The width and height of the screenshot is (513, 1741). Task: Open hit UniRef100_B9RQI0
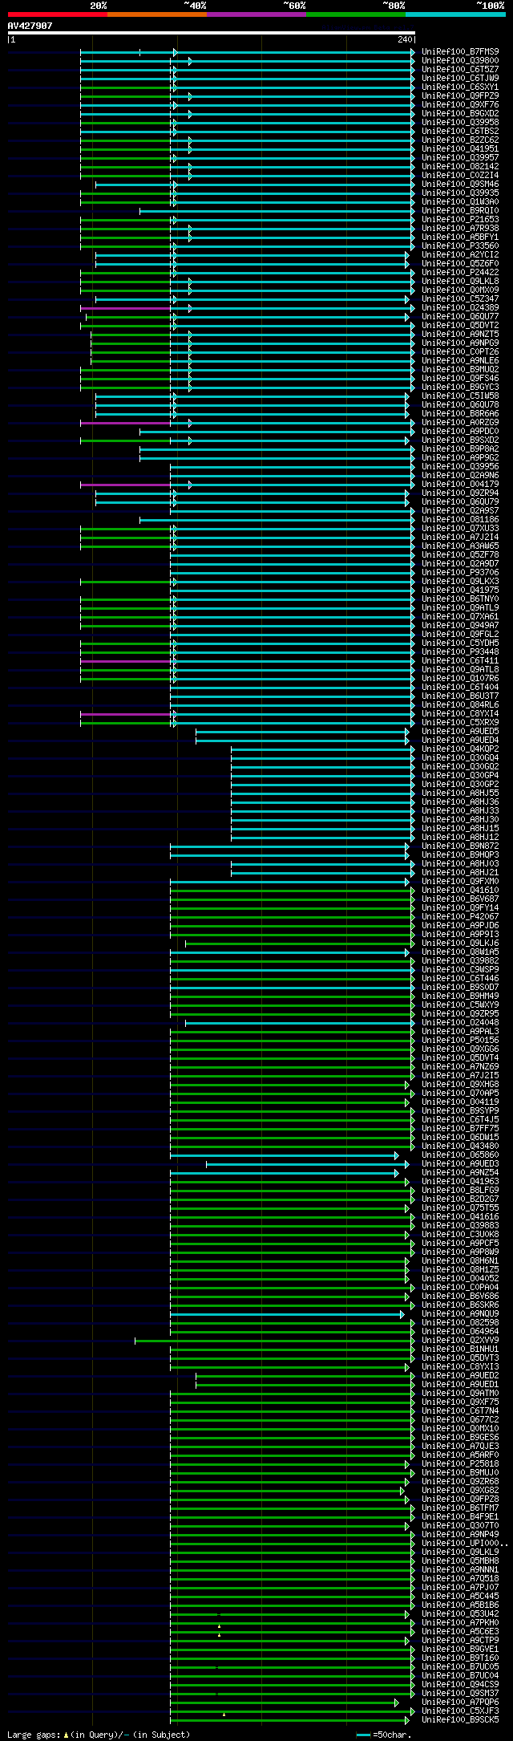pos(460,210)
